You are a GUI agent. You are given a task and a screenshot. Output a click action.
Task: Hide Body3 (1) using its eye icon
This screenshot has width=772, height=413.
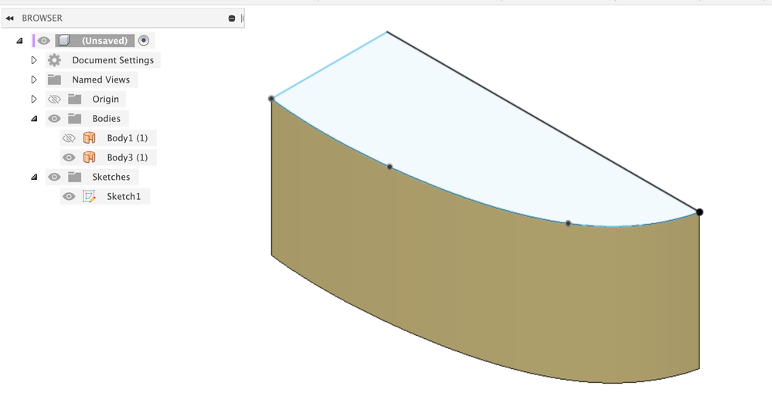point(69,157)
